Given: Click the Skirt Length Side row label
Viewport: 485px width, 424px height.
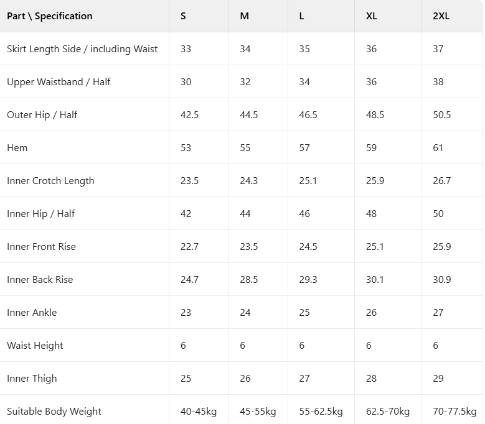Looking at the screenshot, I should 82,48.
